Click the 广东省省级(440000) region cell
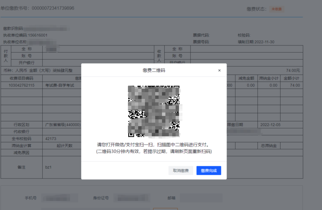Viewport: 322px width, 210px height. point(63,125)
